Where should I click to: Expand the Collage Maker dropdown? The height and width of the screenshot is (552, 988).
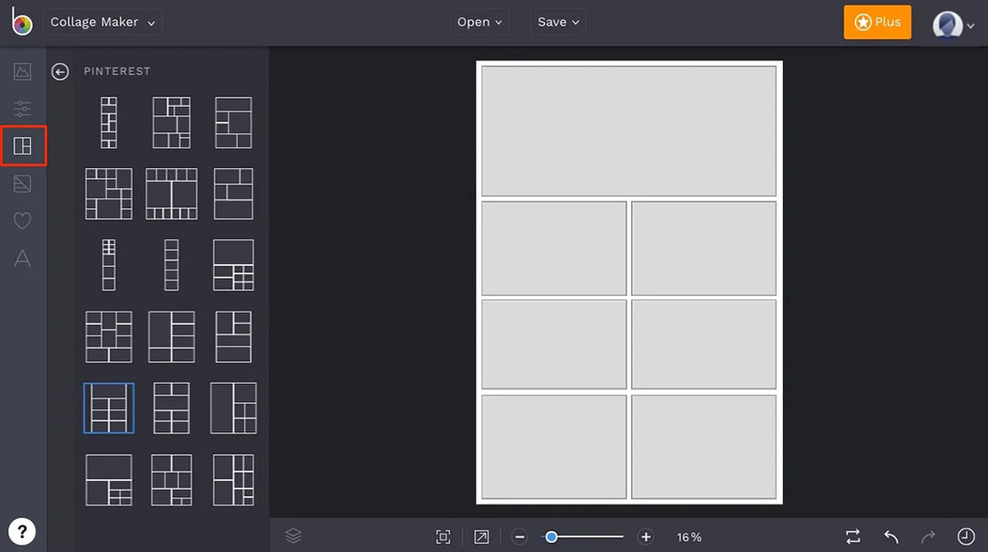click(x=102, y=22)
